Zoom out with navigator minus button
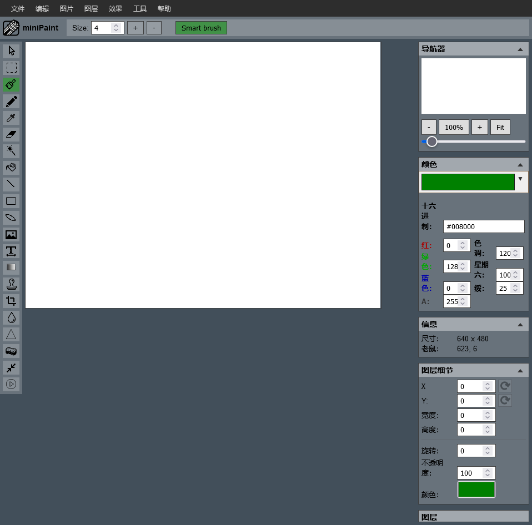The height and width of the screenshot is (525, 532). 429,127
